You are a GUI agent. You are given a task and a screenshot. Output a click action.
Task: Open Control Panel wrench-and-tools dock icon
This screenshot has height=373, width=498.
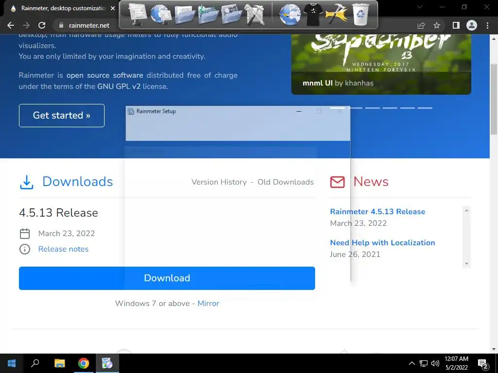(x=255, y=14)
